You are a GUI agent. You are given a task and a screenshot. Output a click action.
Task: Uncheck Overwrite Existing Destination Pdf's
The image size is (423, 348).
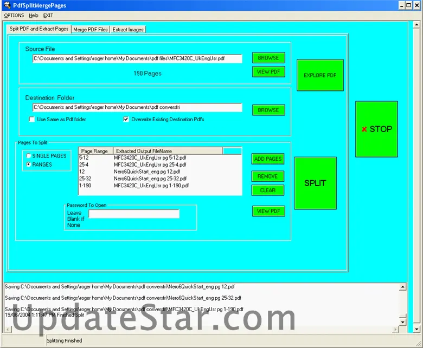coord(126,119)
